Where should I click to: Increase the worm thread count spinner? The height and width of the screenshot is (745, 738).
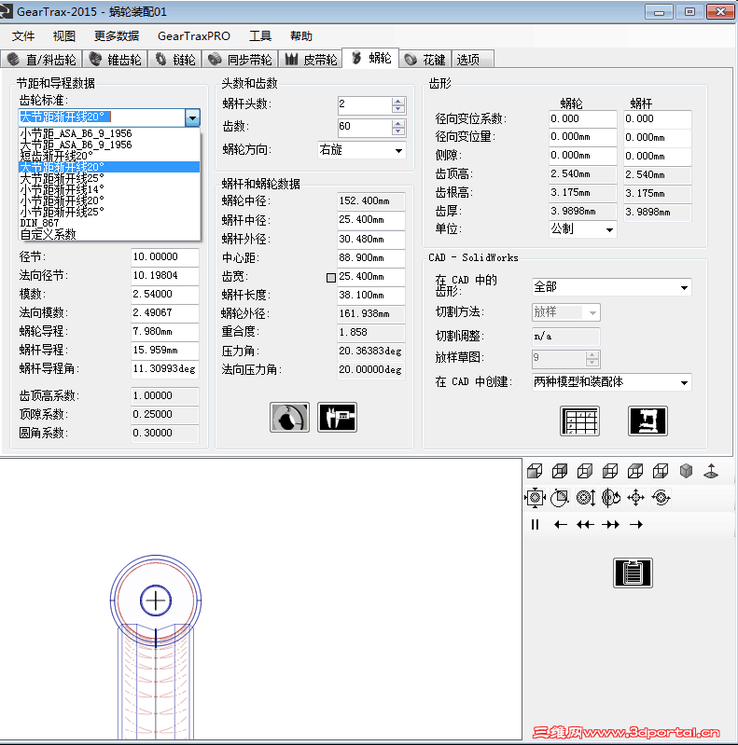click(x=398, y=101)
